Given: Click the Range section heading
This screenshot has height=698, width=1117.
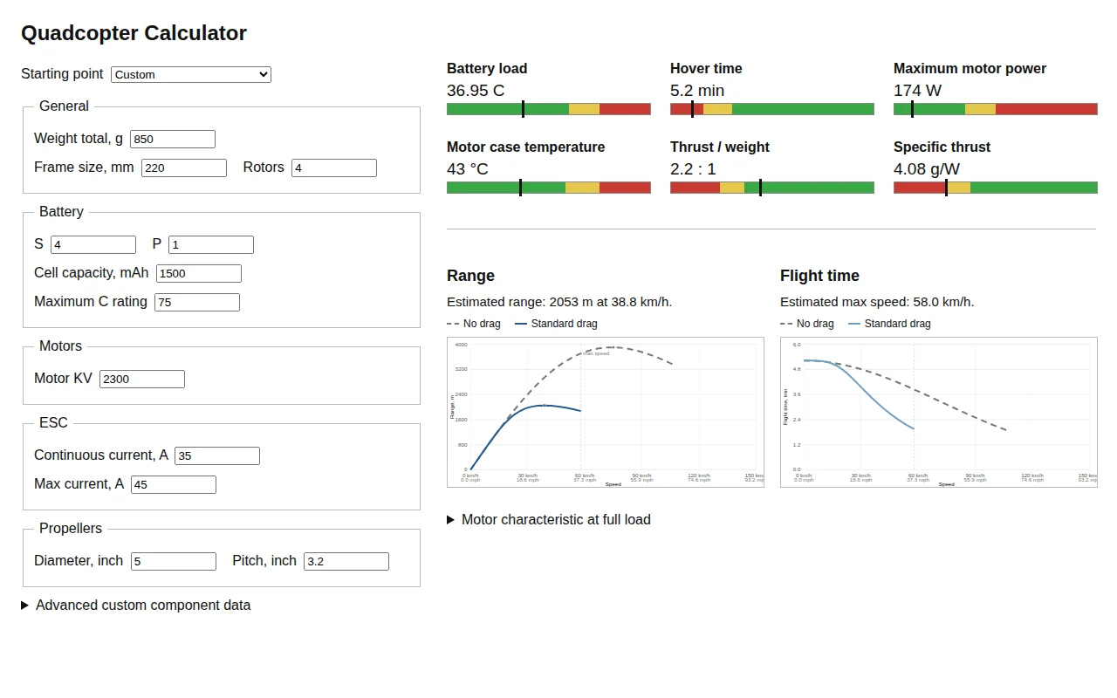Looking at the screenshot, I should pos(470,276).
